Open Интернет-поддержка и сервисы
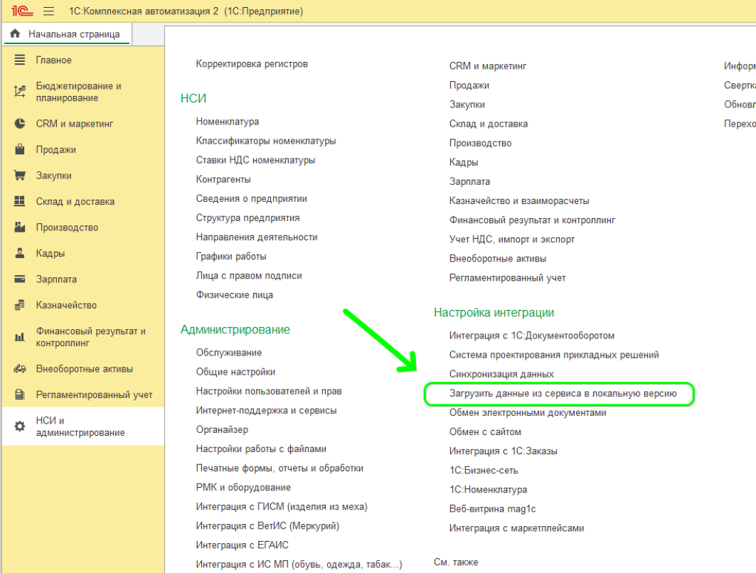Screen dimensions: 756x573 click(x=266, y=411)
